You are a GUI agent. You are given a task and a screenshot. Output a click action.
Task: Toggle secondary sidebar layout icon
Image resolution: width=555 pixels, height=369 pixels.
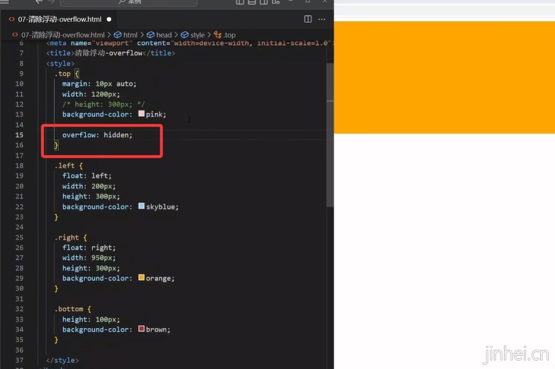click(264, 1)
